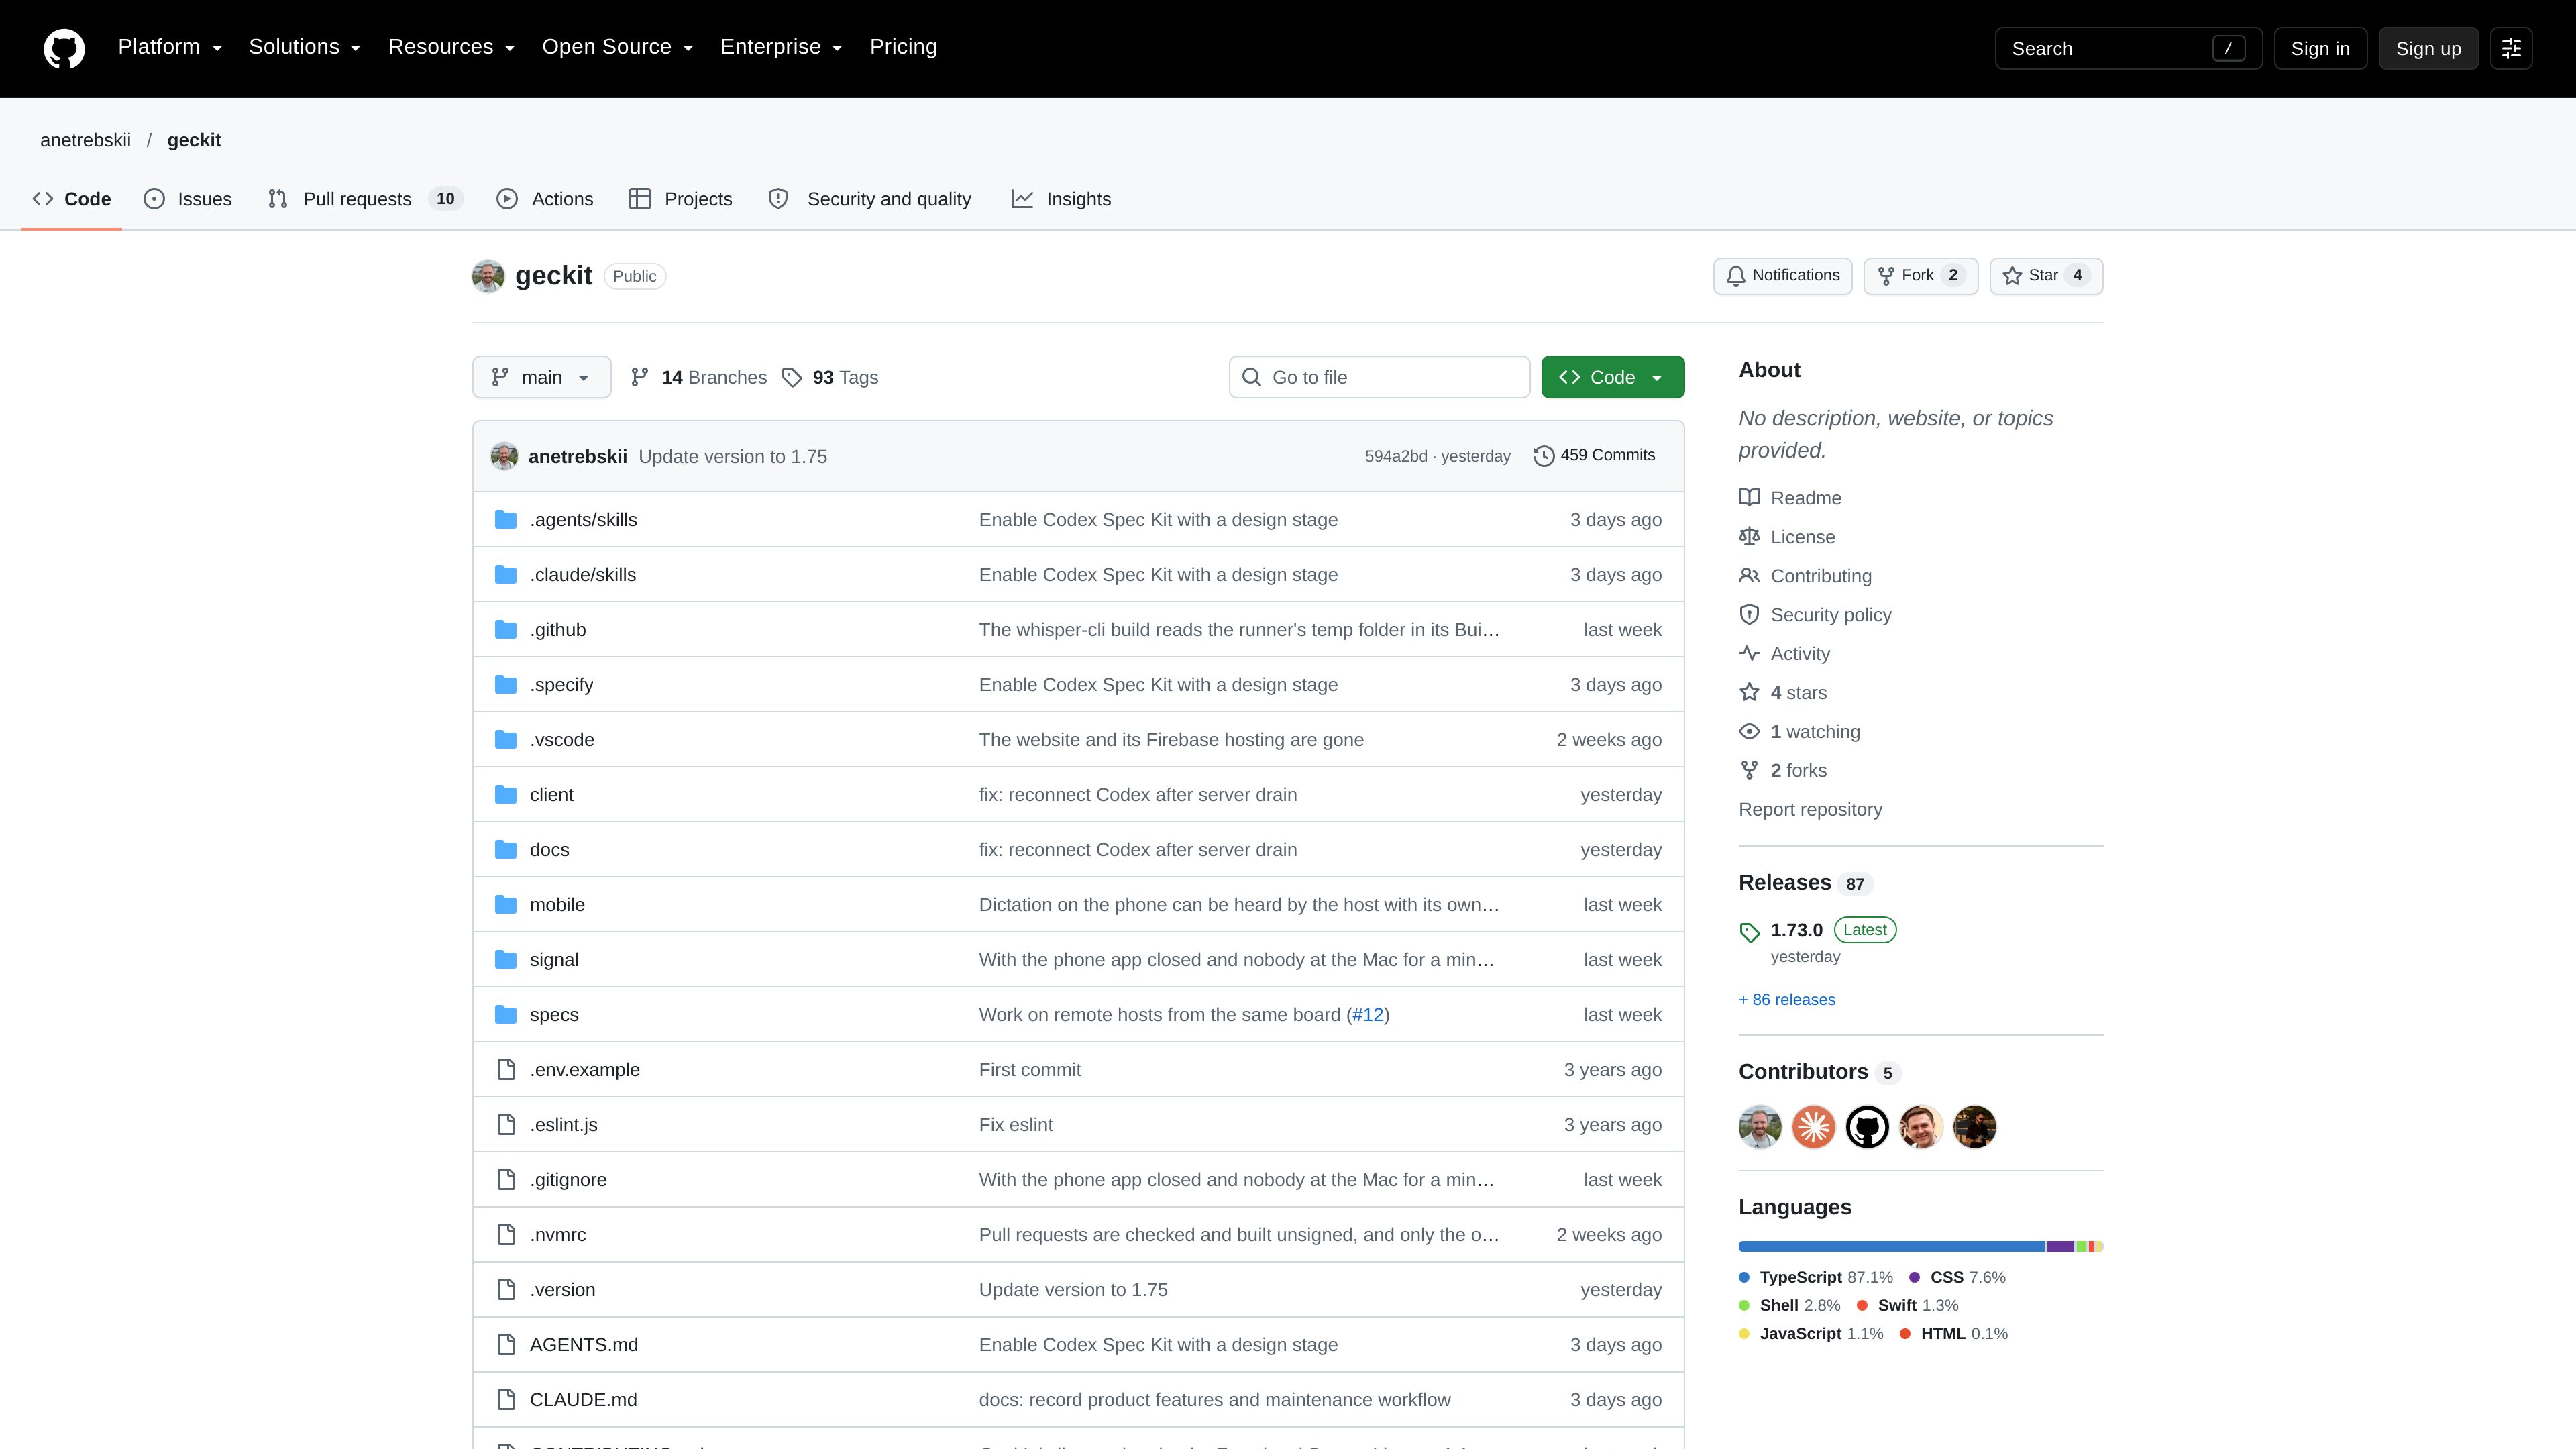Open the anetrebskii avatar beside geckit title
Screen dimensions: 2576x1449
point(488,276)
